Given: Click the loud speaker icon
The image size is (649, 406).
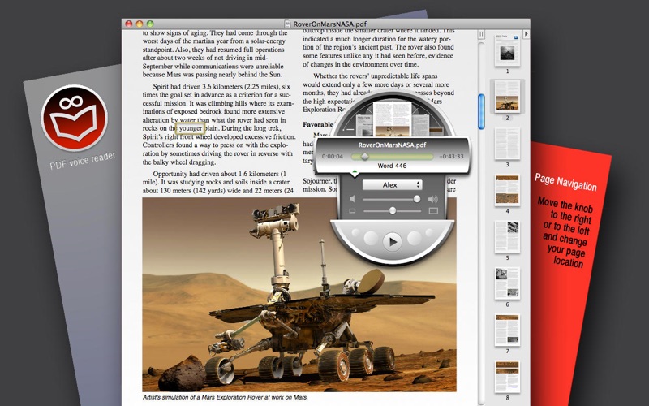Looking at the screenshot, I should (433, 199).
